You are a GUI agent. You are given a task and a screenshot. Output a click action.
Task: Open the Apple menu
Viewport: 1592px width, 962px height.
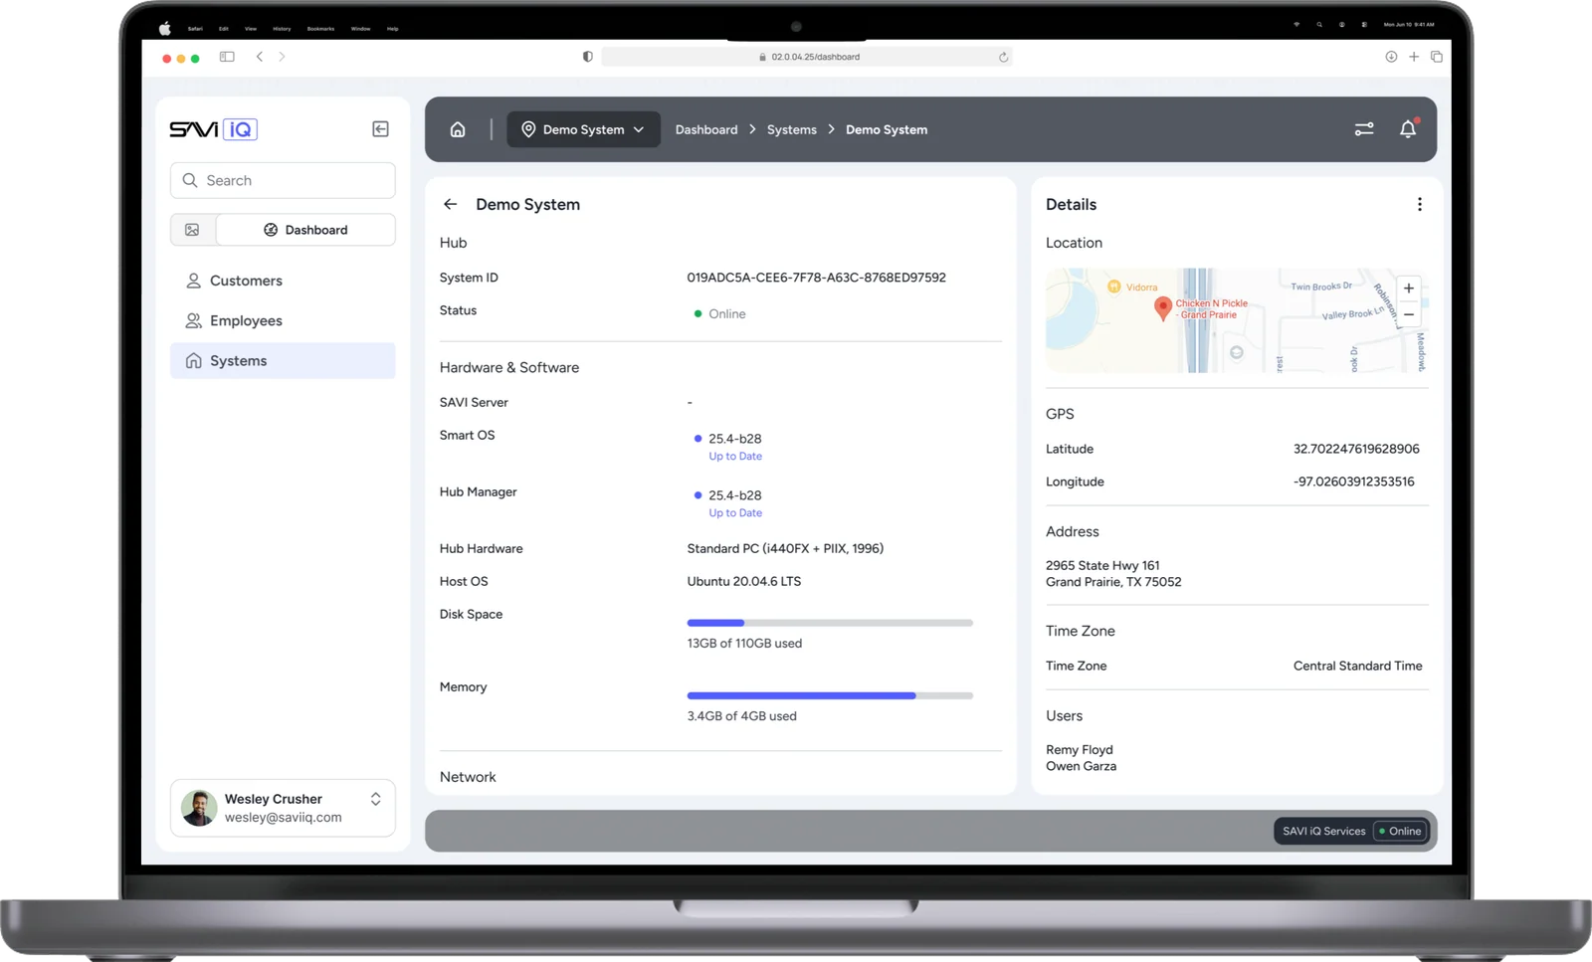tap(165, 28)
